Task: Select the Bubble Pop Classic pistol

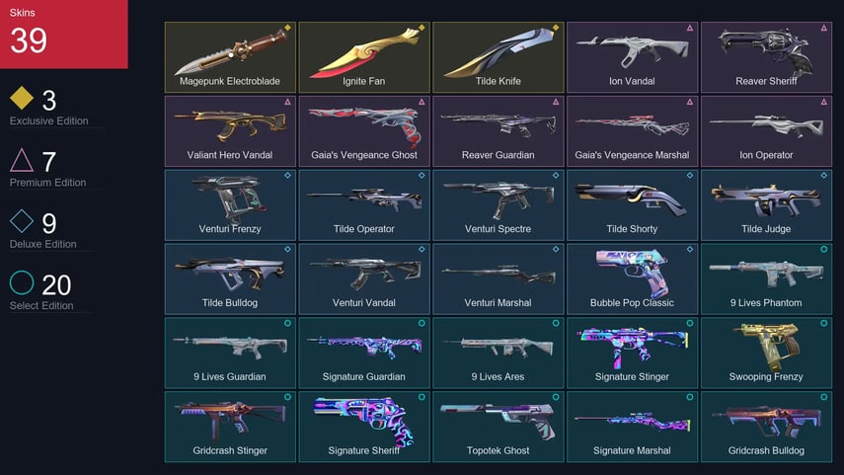Action: coord(632,278)
